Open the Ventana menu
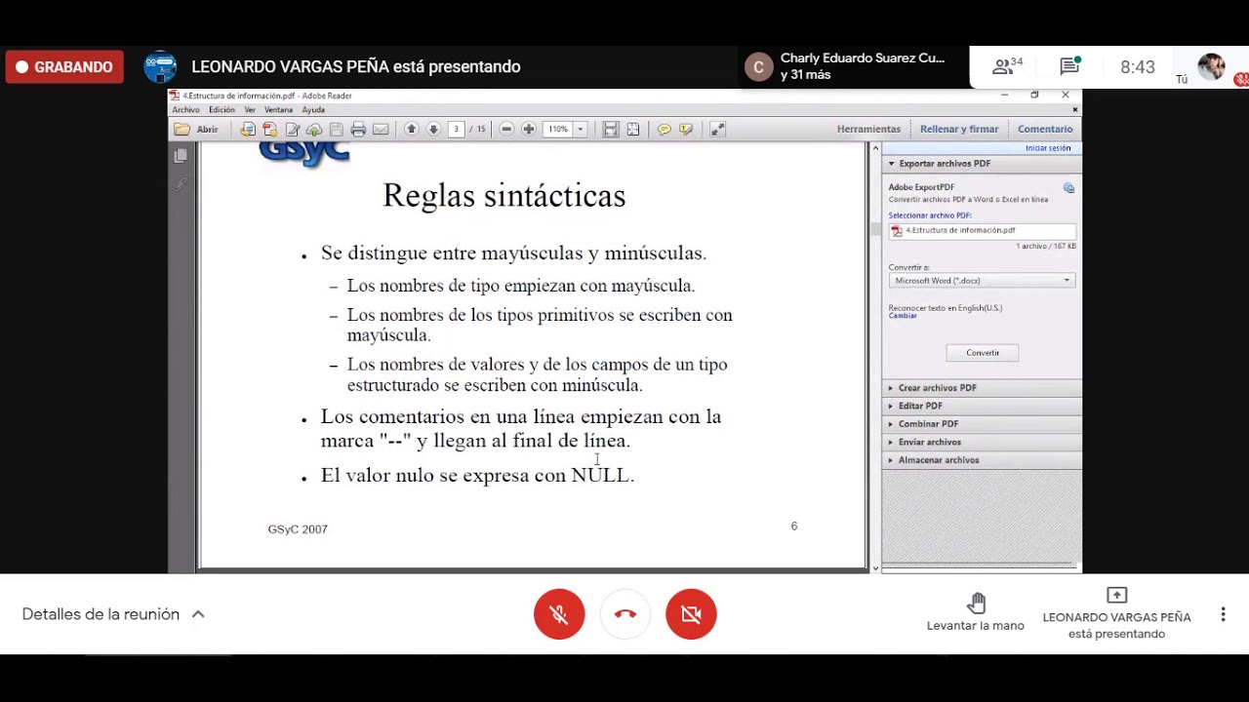 [x=278, y=110]
